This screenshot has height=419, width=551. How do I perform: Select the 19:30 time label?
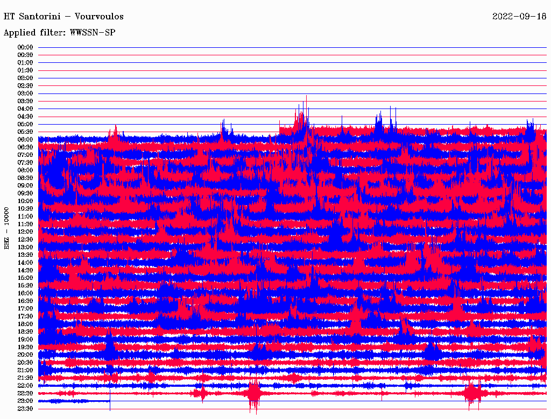coord(25,347)
